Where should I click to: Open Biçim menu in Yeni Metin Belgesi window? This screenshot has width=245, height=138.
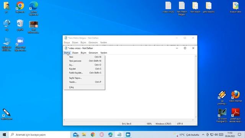(x=83, y=43)
